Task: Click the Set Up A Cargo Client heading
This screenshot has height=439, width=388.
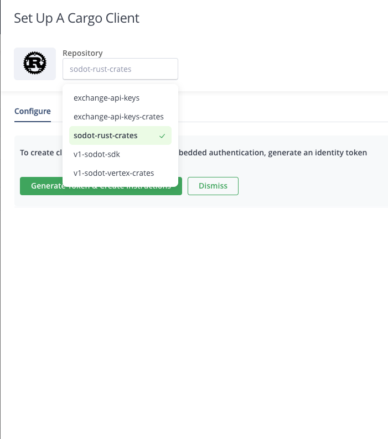Action: click(76, 18)
